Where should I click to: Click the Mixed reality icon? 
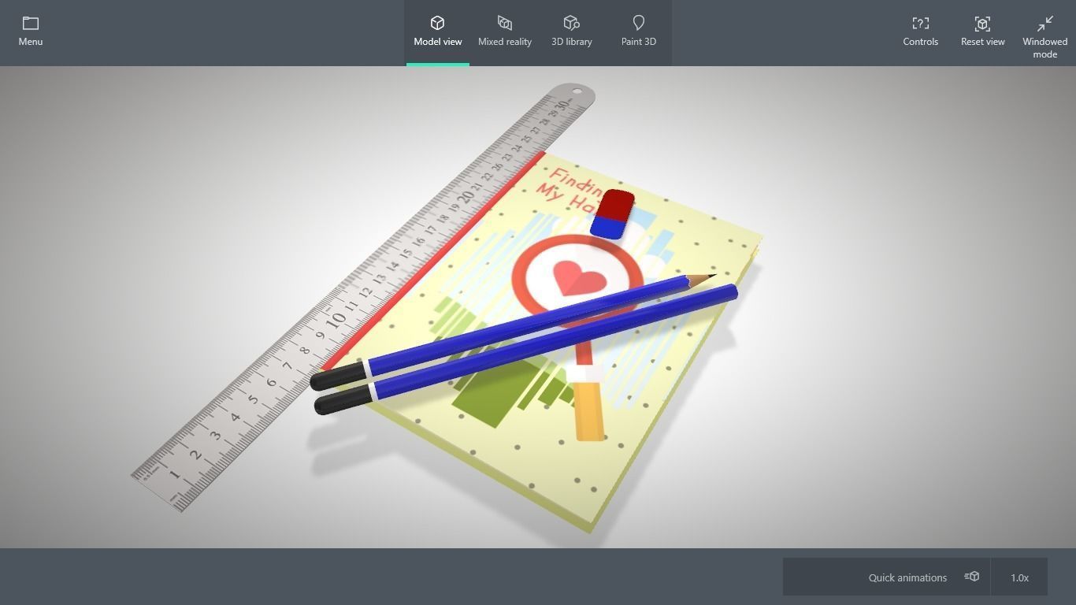(x=504, y=22)
